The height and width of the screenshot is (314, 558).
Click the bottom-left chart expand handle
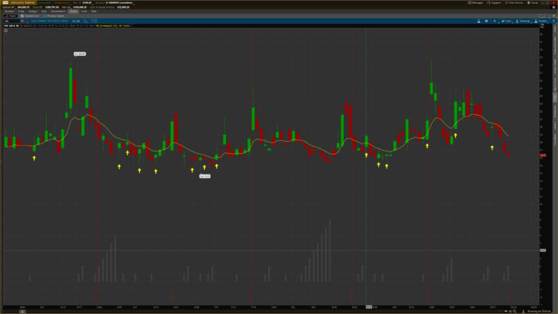tap(22, 311)
